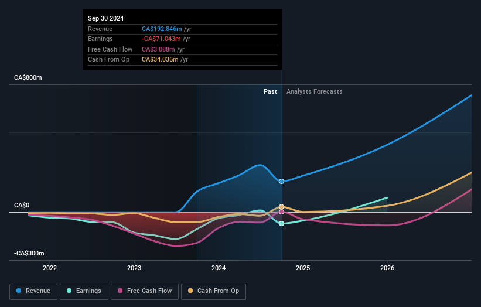Click the Analysts Forecasts label
This screenshot has height=307, width=481.
tap(315, 91)
